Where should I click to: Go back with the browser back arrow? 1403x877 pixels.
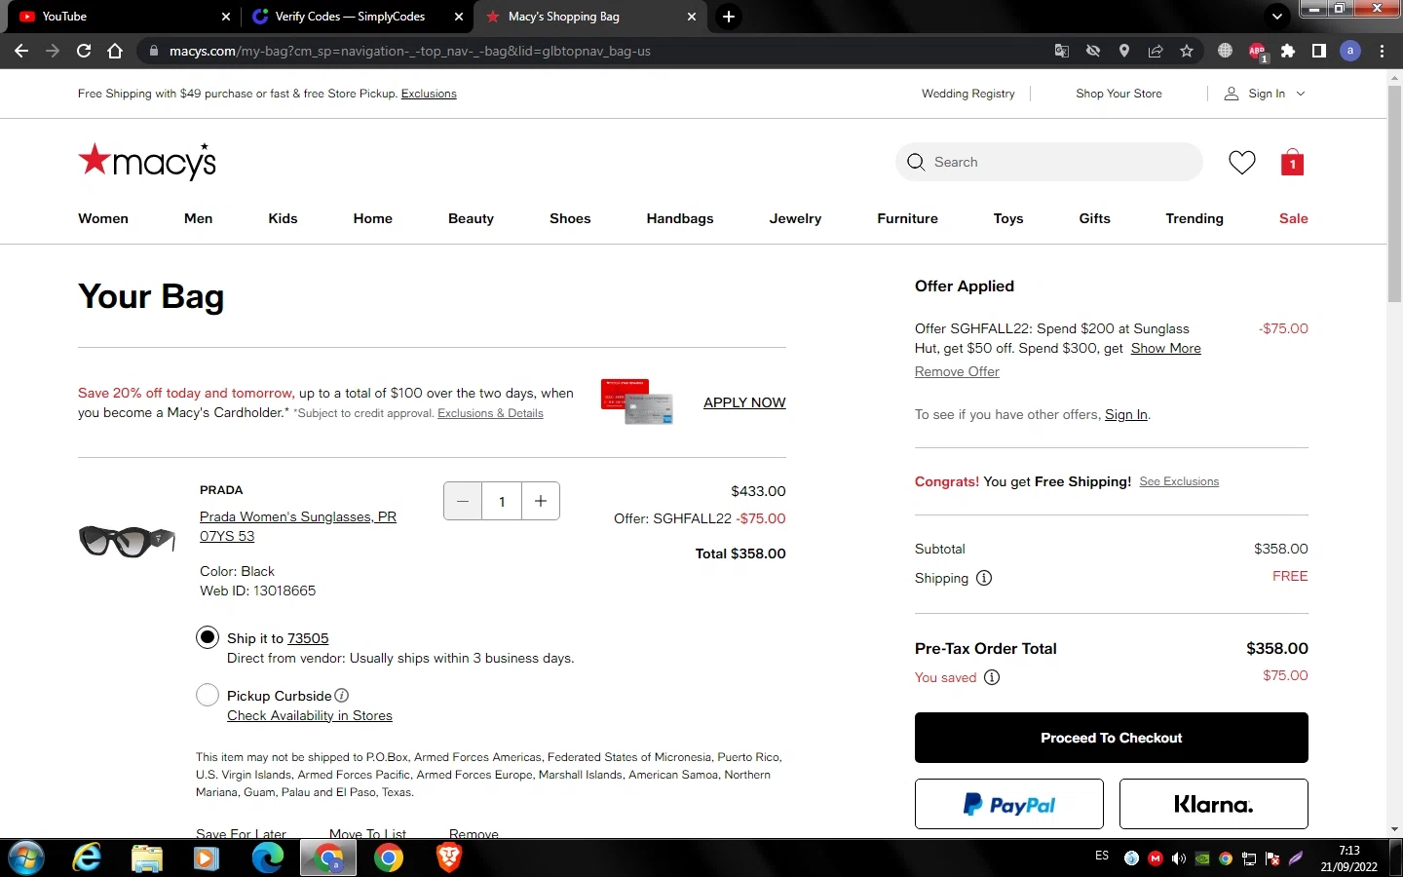click(x=21, y=51)
